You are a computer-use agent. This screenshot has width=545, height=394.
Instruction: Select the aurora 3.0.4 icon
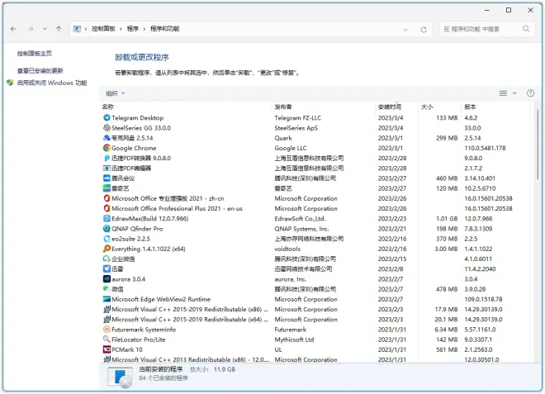tap(107, 279)
